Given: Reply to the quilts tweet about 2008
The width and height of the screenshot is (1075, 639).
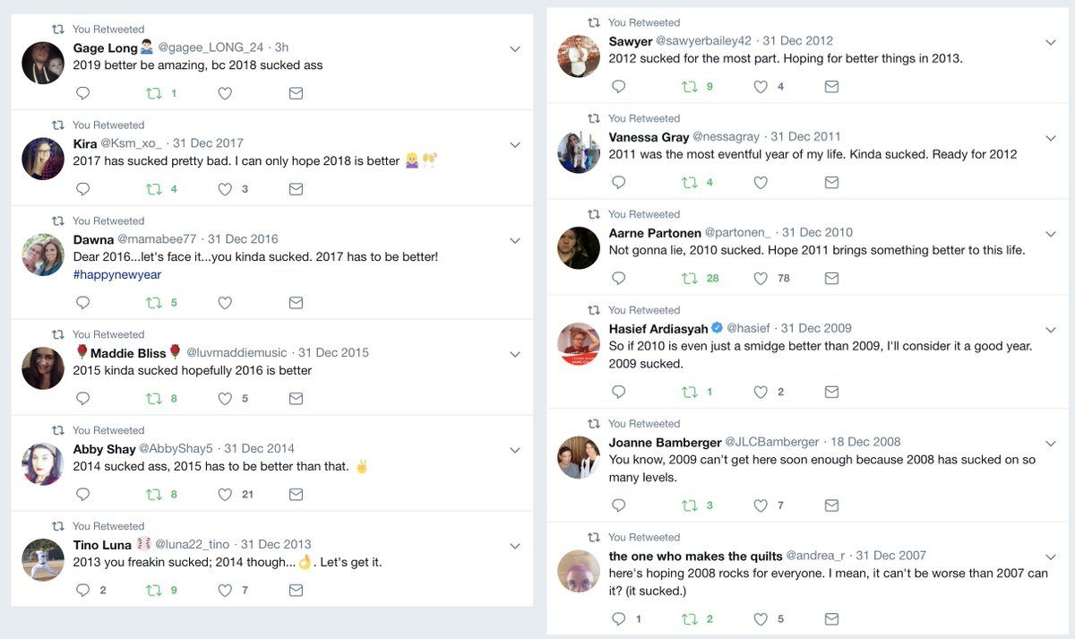Looking at the screenshot, I should pyautogui.click(x=618, y=618).
